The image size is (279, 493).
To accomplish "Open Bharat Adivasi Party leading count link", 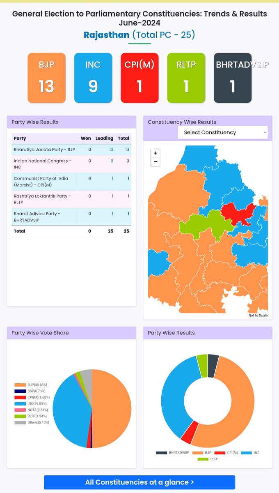I will tap(112, 214).
